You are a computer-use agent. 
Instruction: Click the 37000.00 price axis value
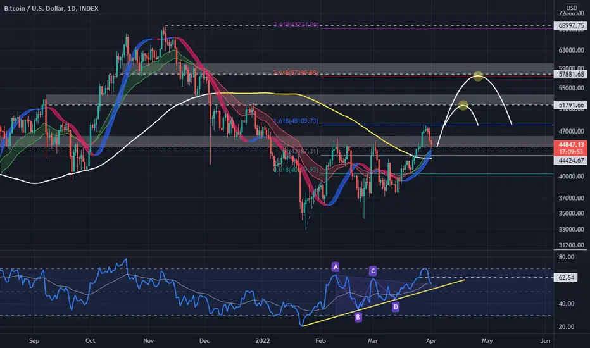point(571,198)
